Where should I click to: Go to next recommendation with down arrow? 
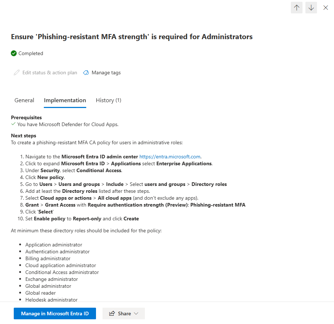[x=311, y=8]
